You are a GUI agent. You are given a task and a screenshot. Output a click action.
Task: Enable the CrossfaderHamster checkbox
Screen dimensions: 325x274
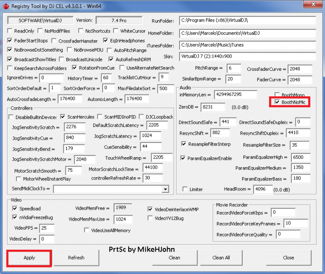pyautogui.click(x=54, y=41)
